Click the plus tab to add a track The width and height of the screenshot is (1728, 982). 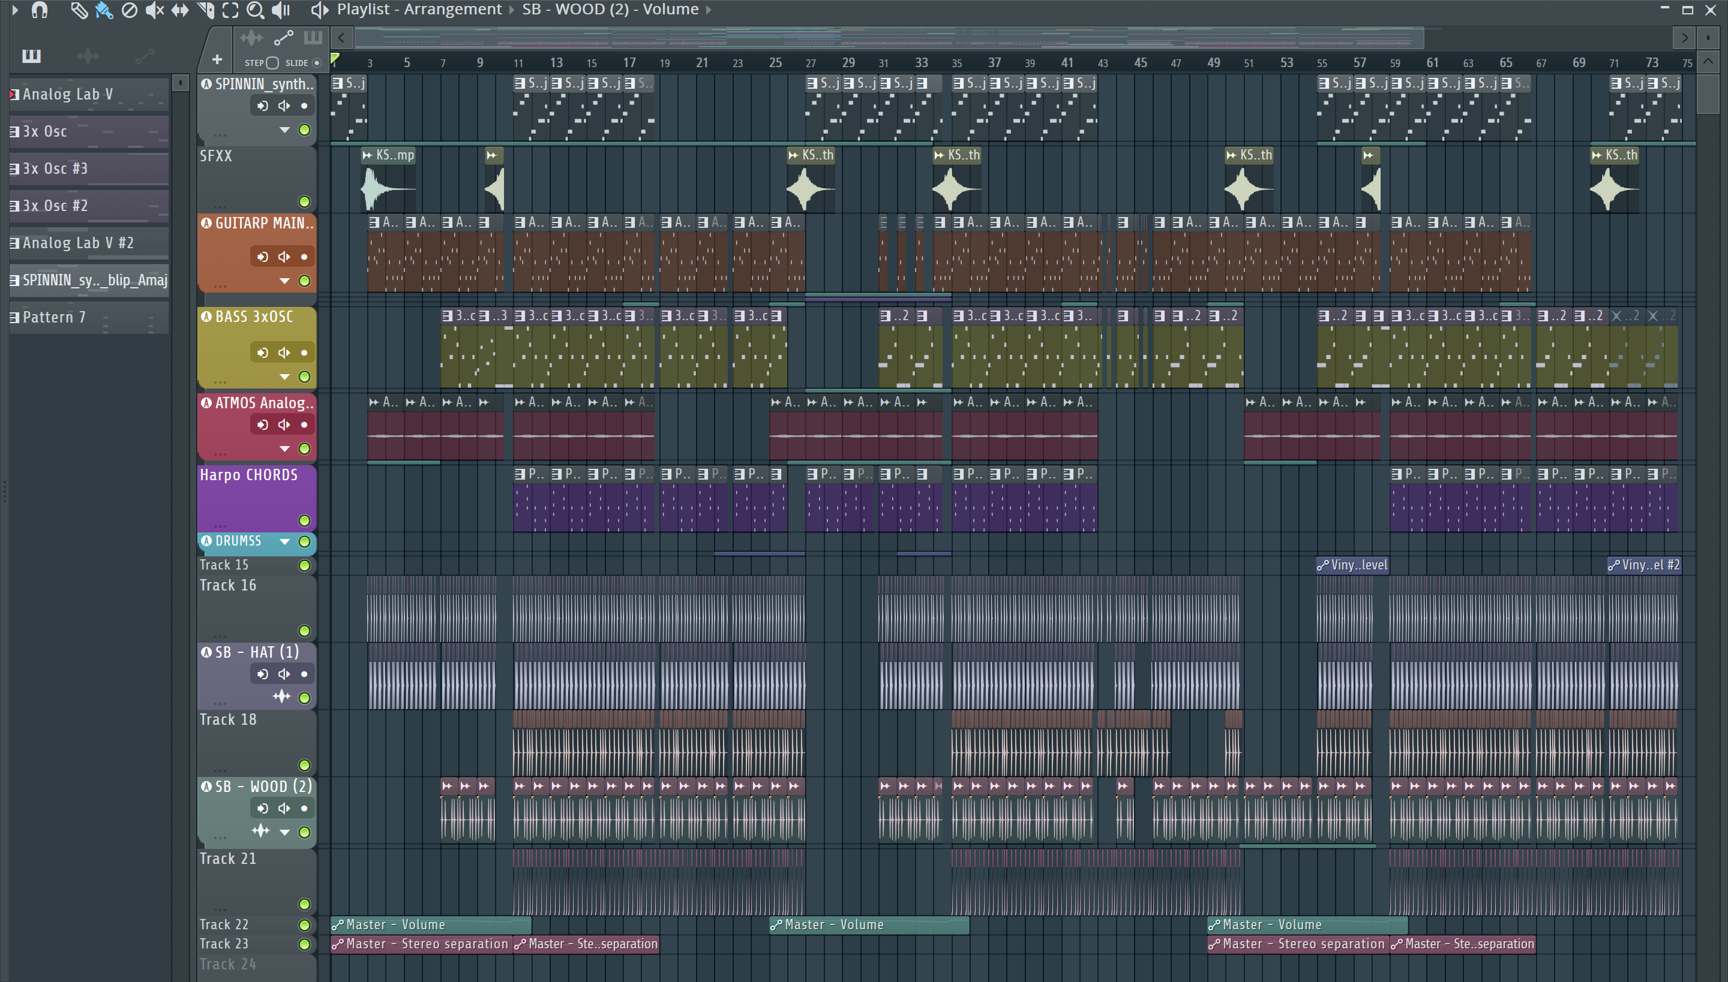pyautogui.click(x=217, y=59)
